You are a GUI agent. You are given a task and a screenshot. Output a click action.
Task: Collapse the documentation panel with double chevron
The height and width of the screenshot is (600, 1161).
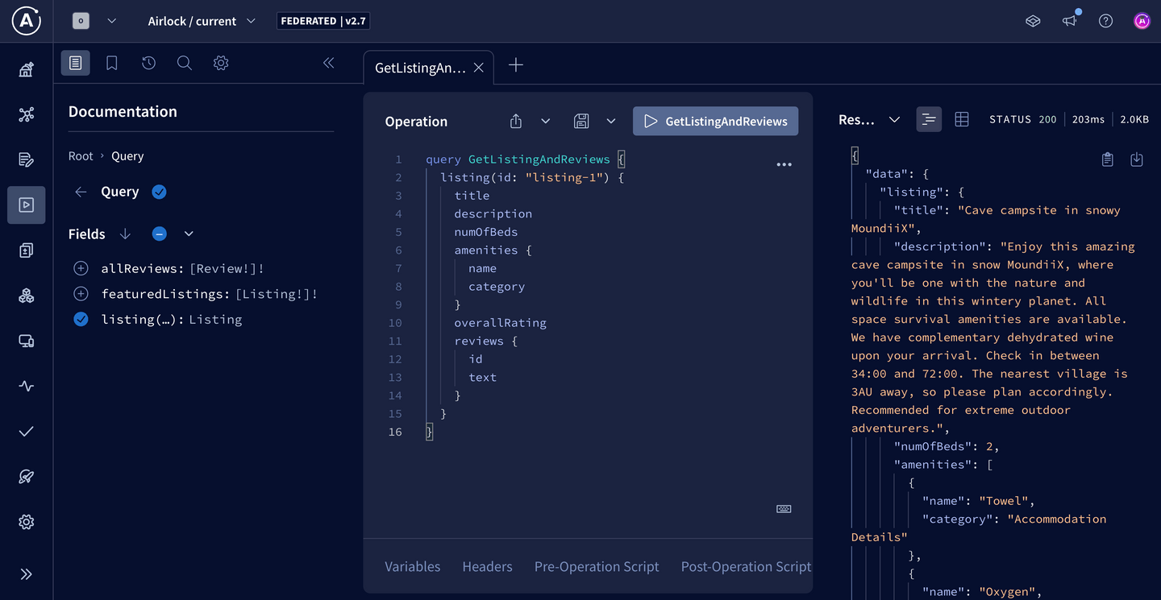[328, 63]
